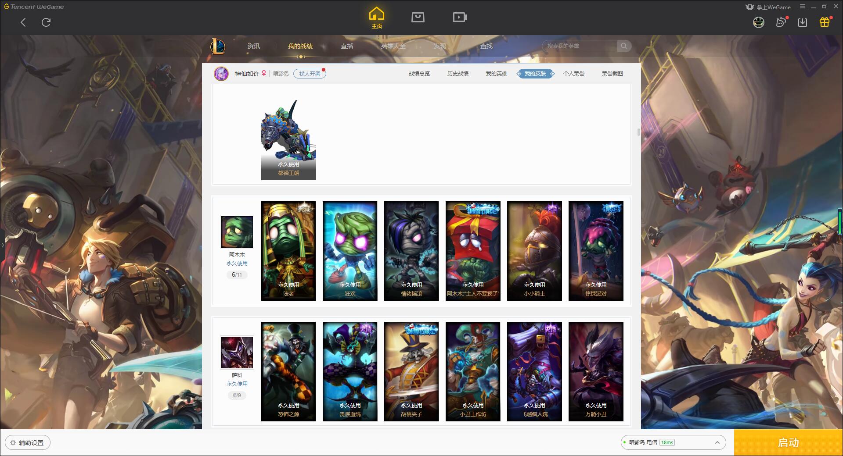Open the 惊悚派对 skin card
The width and height of the screenshot is (843, 456).
(x=596, y=251)
